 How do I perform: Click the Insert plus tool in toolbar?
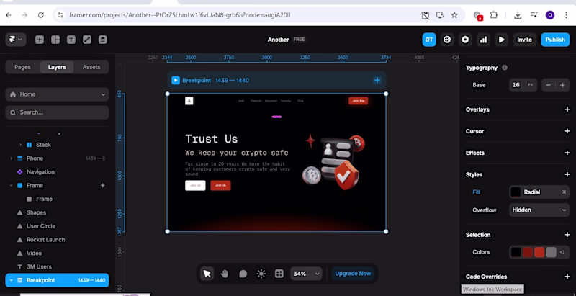click(40, 40)
